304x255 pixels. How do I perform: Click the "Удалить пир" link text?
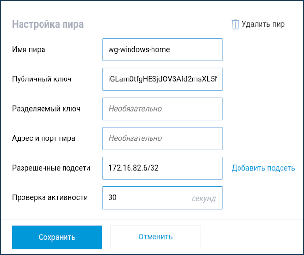pos(263,24)
